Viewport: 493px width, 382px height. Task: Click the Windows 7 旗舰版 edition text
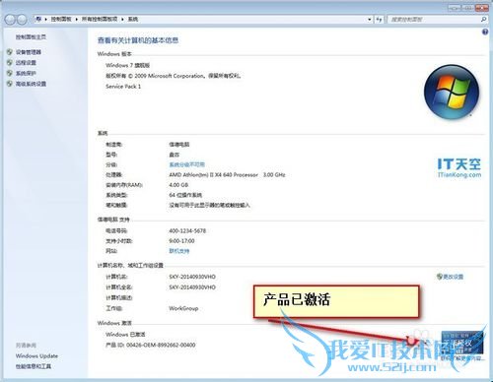tap(127, 65)
